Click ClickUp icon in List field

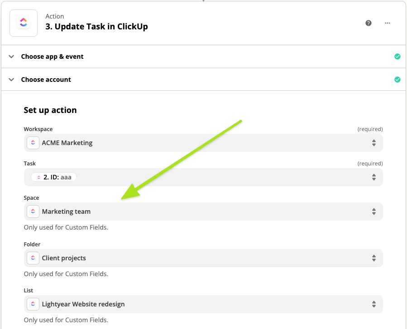click(x=33, y=304)
